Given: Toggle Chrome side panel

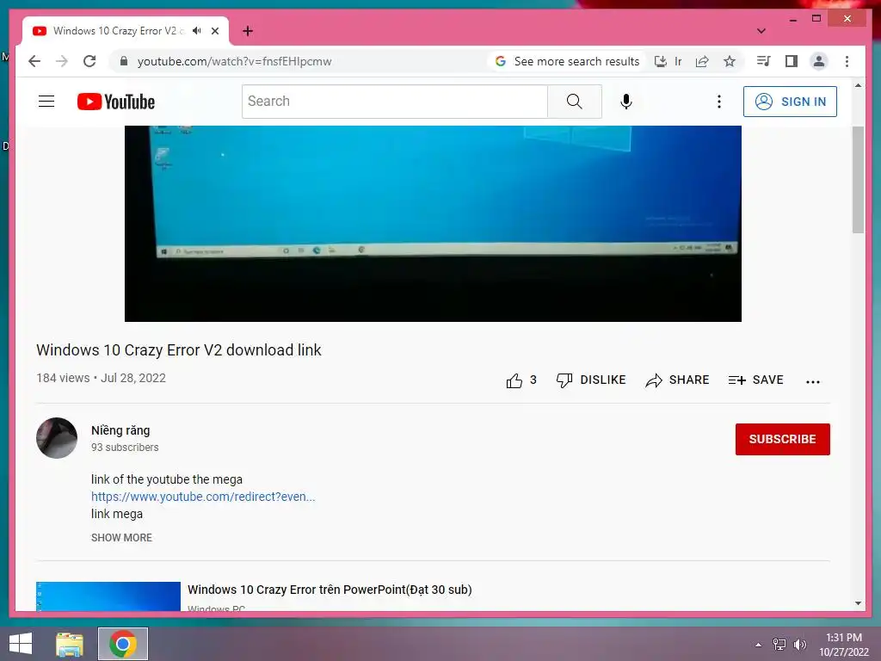Looking at the screenshot, I should pos(792,61).
